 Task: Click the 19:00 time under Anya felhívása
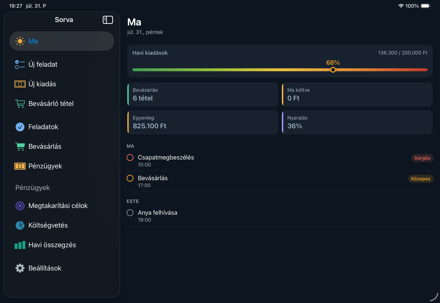point(144,220)
